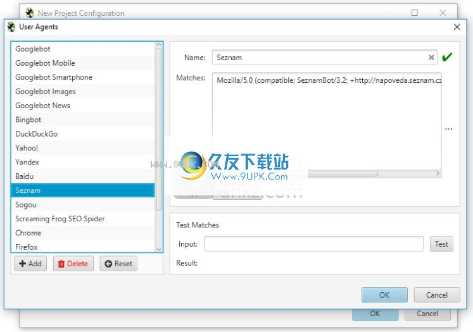Select Chrome in the list

[83, 233]
